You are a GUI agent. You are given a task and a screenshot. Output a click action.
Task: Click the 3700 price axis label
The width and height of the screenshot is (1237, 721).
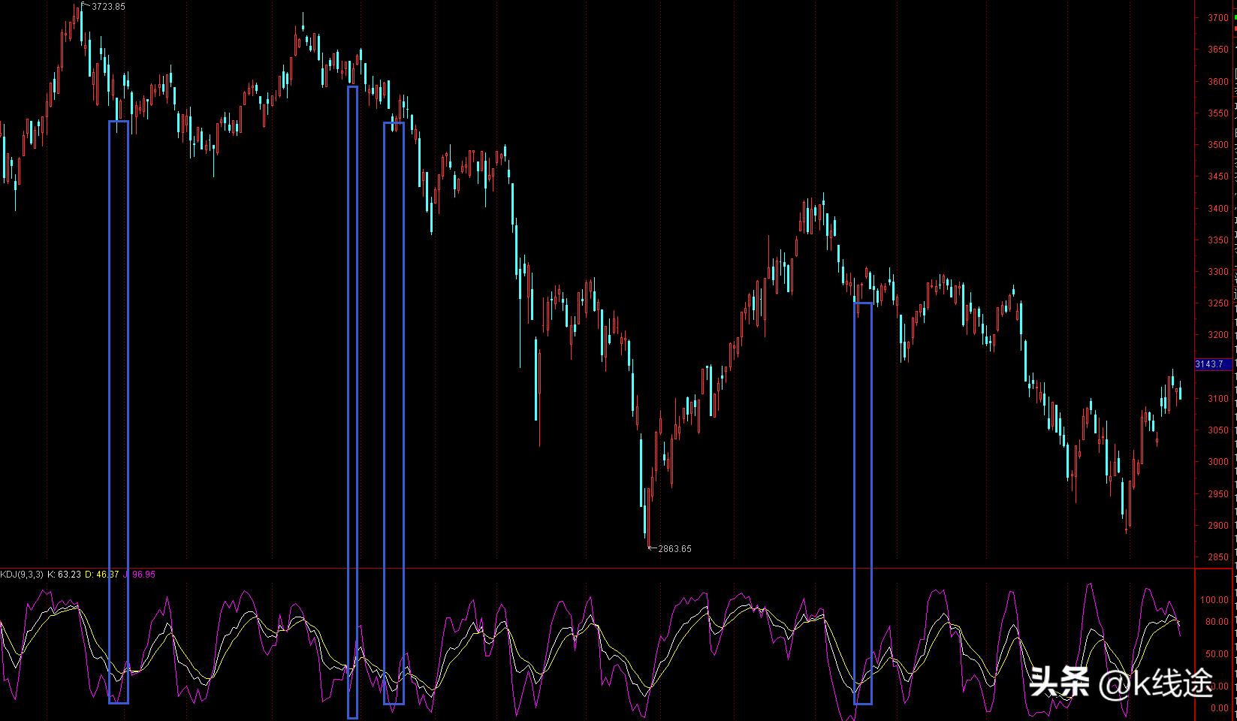click(1218, 18)
